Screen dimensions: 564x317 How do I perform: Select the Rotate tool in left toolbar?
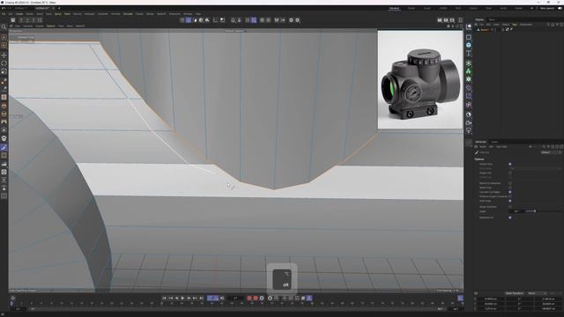click(4, 63)
